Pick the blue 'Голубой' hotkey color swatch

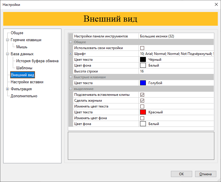point(143,83)
